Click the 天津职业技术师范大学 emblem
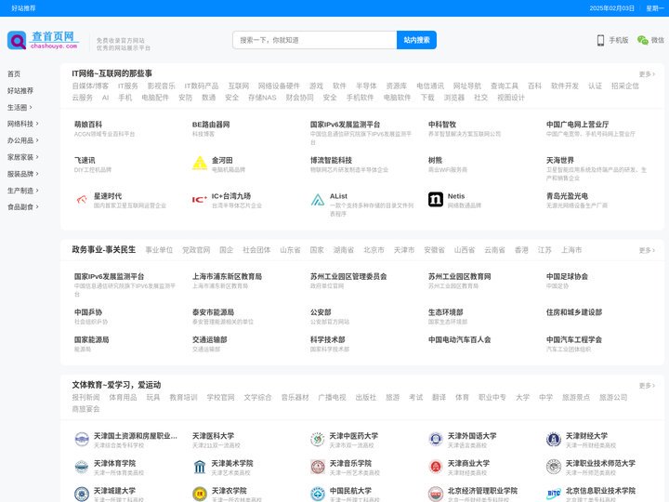669x502 pixels. 554,466
